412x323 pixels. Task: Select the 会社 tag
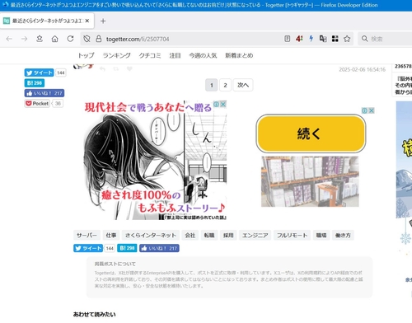pyautogui.click(x=190, y=236)
